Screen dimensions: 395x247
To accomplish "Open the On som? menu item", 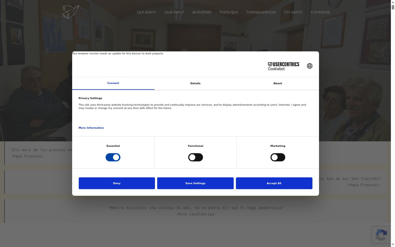I will tap(293, 12).
